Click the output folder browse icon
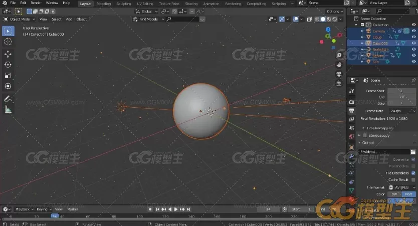Image resolution: width=418 pixels, height=226 pixels. click(413, 152)
